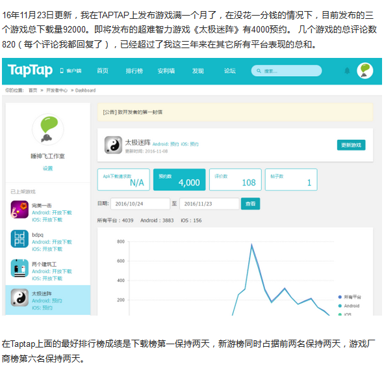Open the 论坛 nav tab
This screenshot has height=367, width=384.
coord(230,71)
